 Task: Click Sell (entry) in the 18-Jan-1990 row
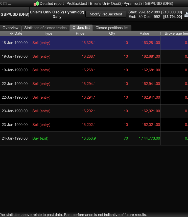pyautogui.click(x=41, y=43)
